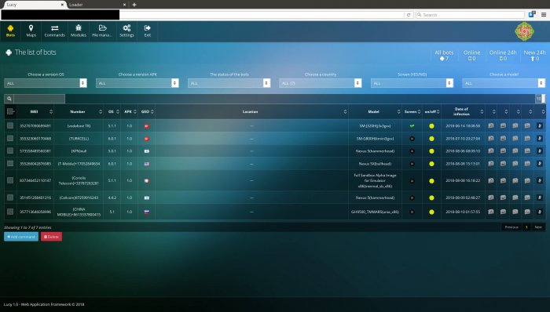
Task: Click the date 2018-07-10 in the TURKCELL row
Action: (463, 139)
